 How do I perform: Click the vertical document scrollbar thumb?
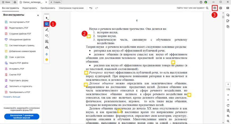[223, 17]
